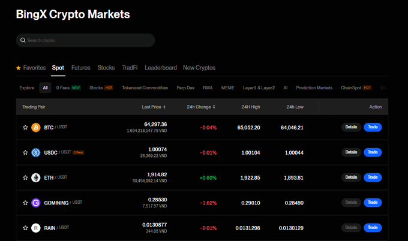Click the Bitcoin coin icon
The width and height of the screenshot is (408, 241).
pos(36,127)
